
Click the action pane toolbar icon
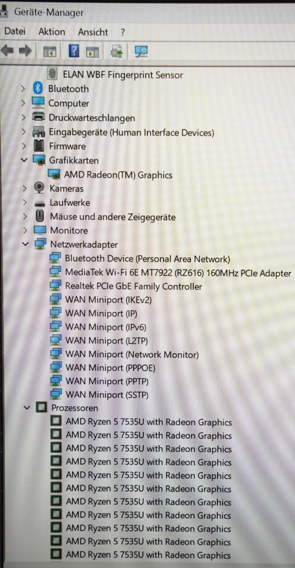(92, 52)
